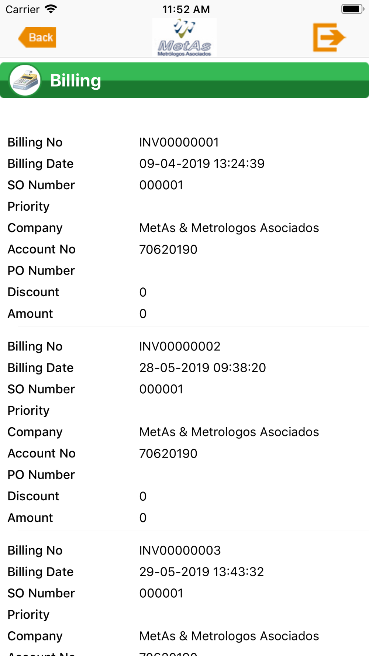Tap the 11:52 AM status bar clock
The width and height of the screenshot is (369, 656).
(186, 9)
